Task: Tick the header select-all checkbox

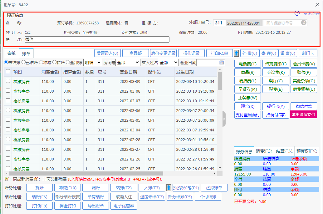Action: coord(8,71)
